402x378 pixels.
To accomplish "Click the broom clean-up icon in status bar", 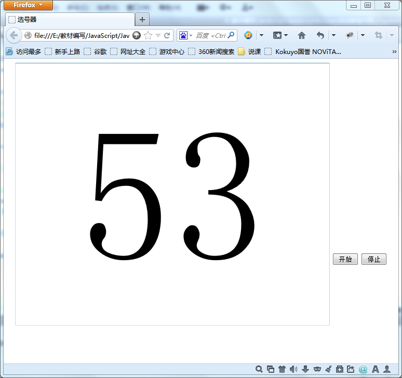I will (328, 369).
